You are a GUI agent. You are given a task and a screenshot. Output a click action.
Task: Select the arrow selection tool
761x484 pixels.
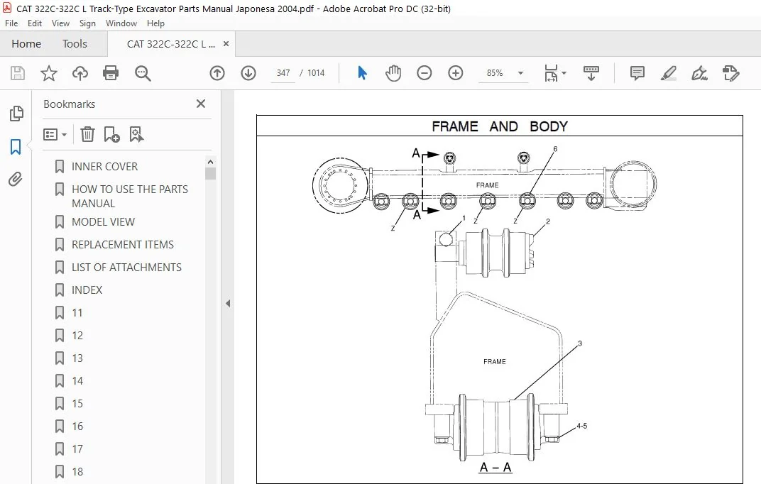click(362, 73)
